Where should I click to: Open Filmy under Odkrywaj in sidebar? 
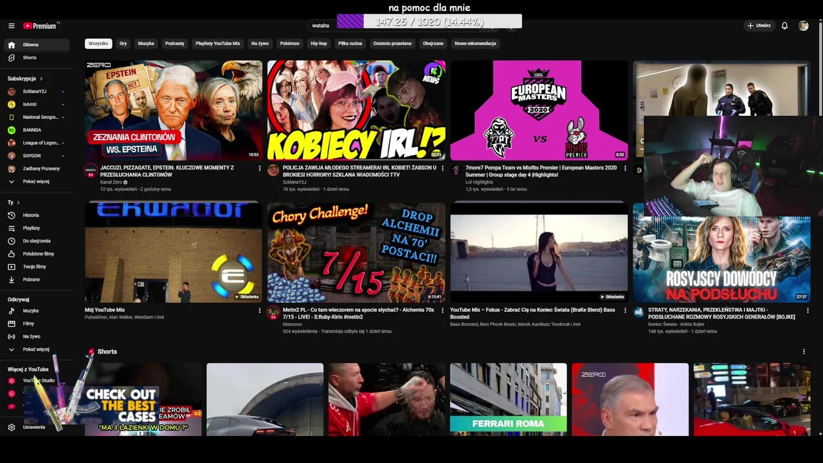[x=37, y=324]
